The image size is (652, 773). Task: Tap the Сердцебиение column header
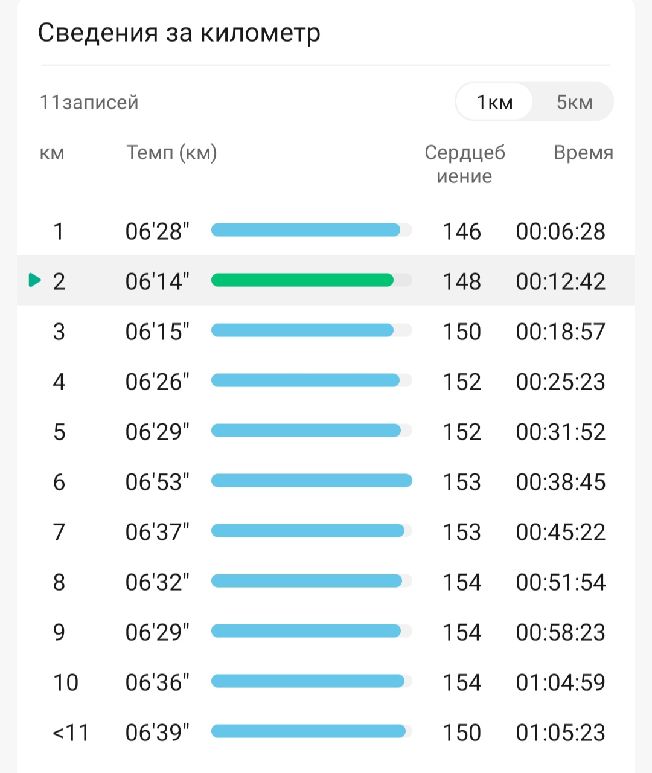(x=464, y=164)
